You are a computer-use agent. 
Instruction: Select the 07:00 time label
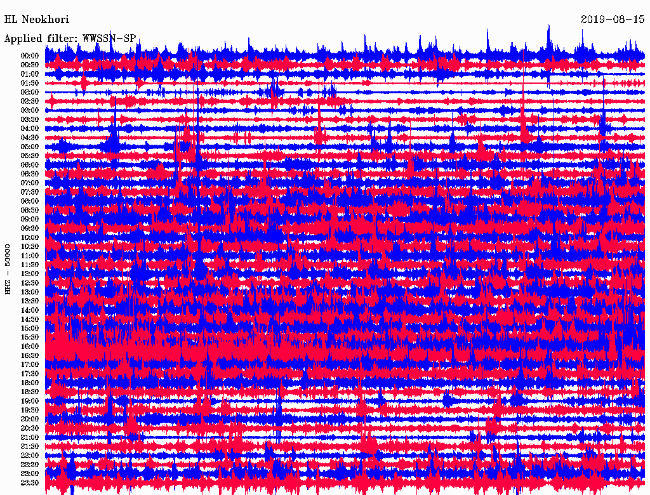[x=30, y=183]
